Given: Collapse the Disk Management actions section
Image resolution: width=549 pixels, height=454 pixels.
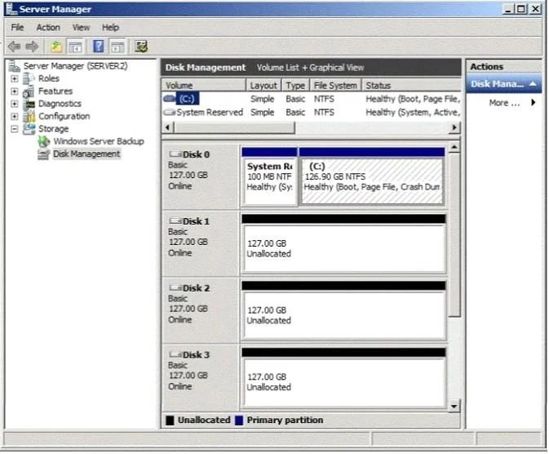Looking at the screenshot, I should coord(533,84).
